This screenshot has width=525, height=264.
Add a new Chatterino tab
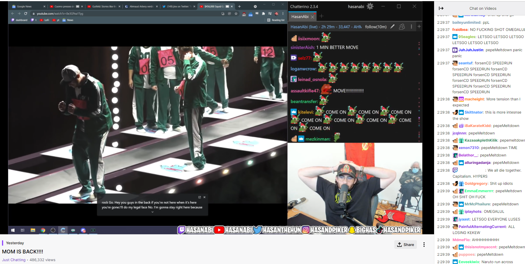321,16
